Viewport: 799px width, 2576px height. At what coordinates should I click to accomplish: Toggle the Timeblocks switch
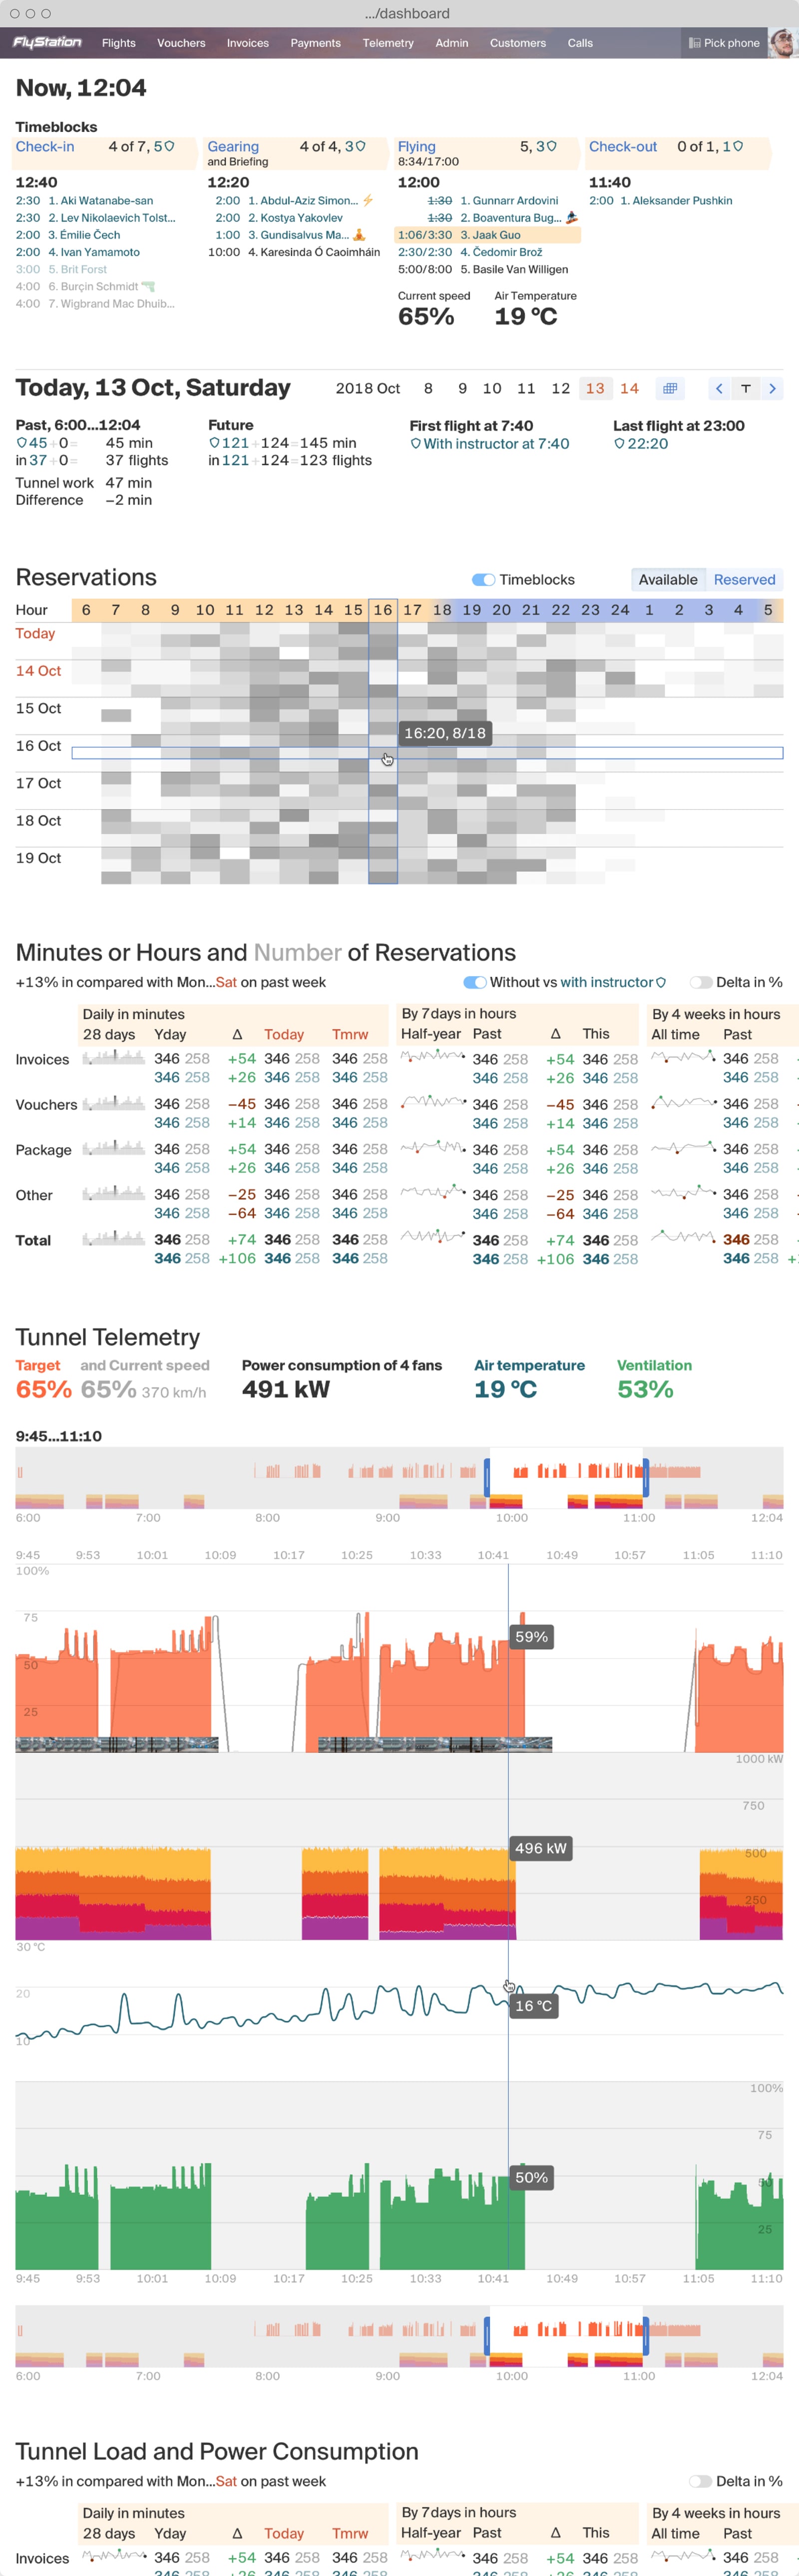click(x=484, y=580)
